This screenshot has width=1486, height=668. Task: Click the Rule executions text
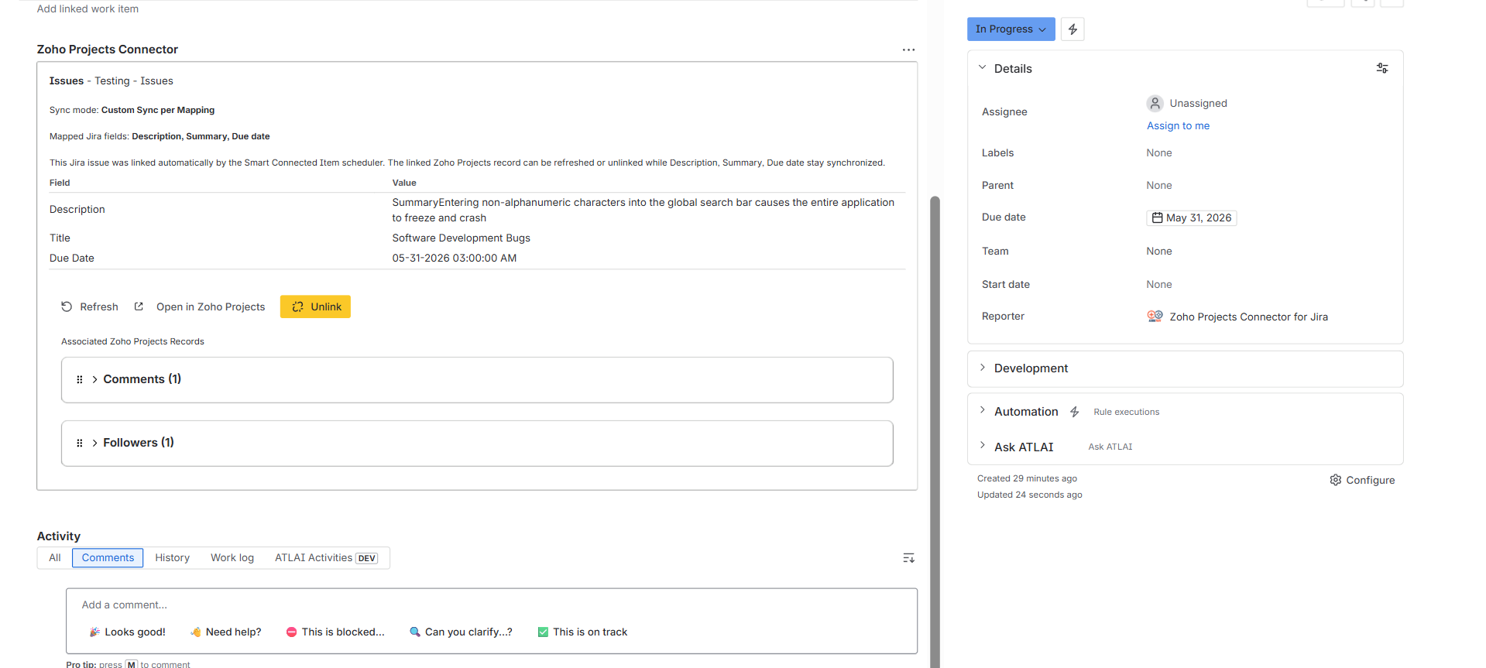coord(1126,412)
